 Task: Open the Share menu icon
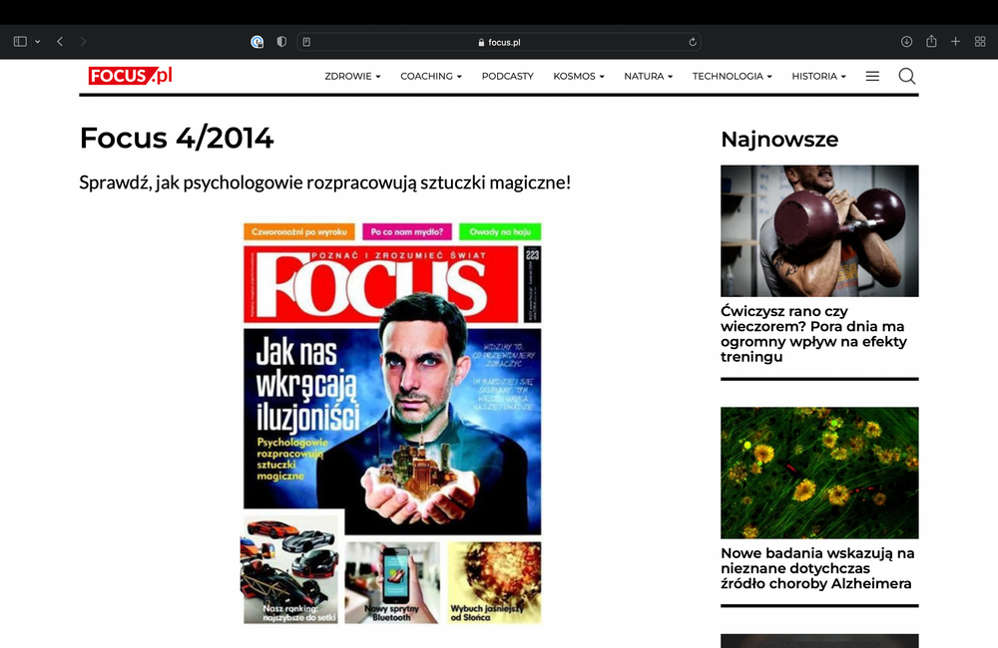click(930, 41)
